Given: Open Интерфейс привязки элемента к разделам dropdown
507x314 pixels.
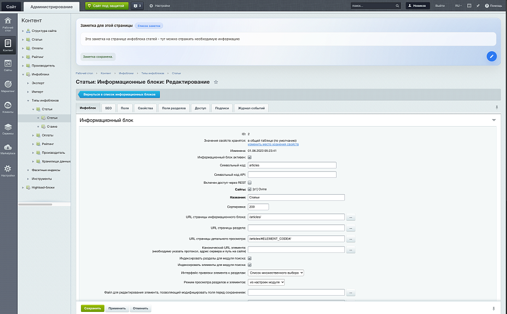Looking at the screenshot, I should click(x=276, y=273).
